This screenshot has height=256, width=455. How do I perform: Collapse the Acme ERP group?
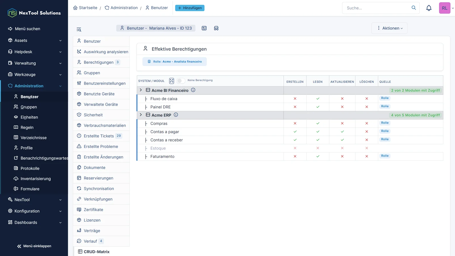coord(141,115)
